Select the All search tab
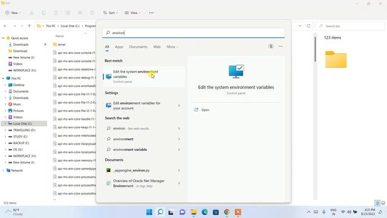Image resolution: width=387 pixels, height=218 pixels. click(107, 47)
